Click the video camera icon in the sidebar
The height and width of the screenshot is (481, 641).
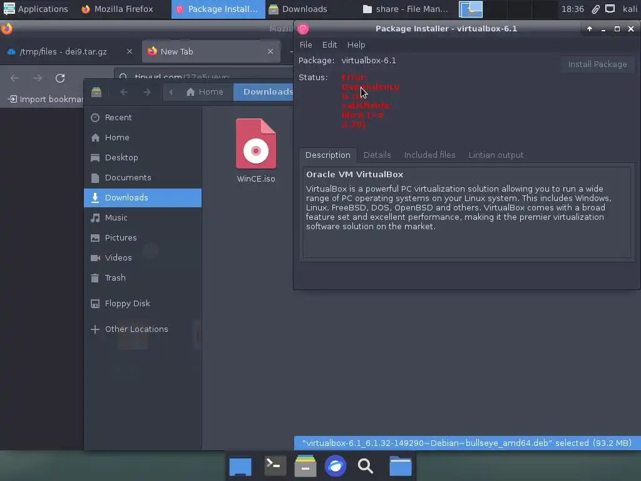tap(95, 257)
